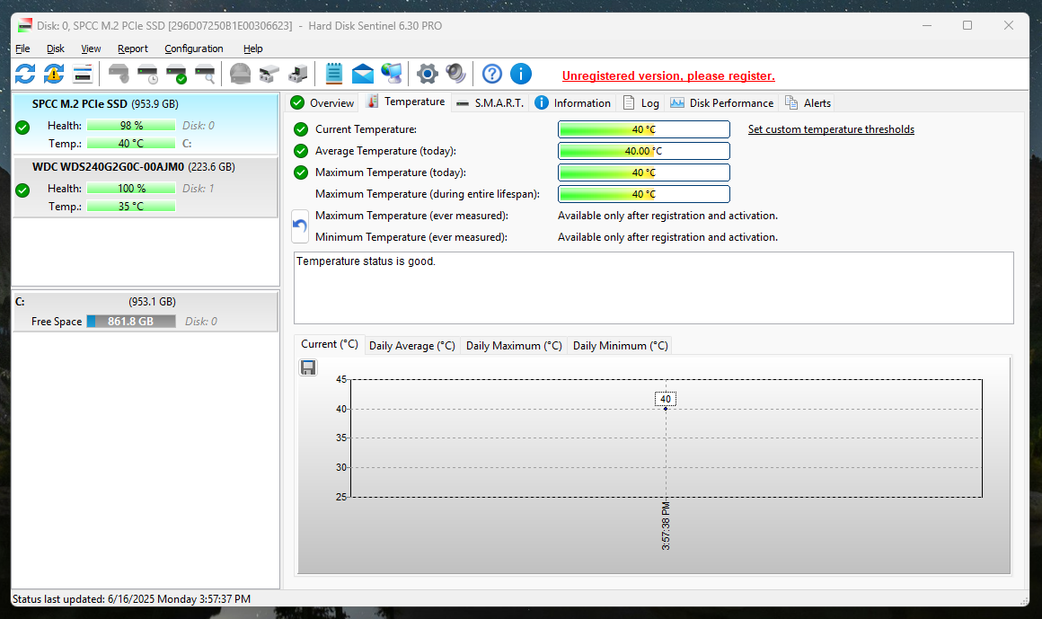Select the Daily Maximum (°C) graph tab
Screen dimensions: 1042x619
(x=514, y=346)
